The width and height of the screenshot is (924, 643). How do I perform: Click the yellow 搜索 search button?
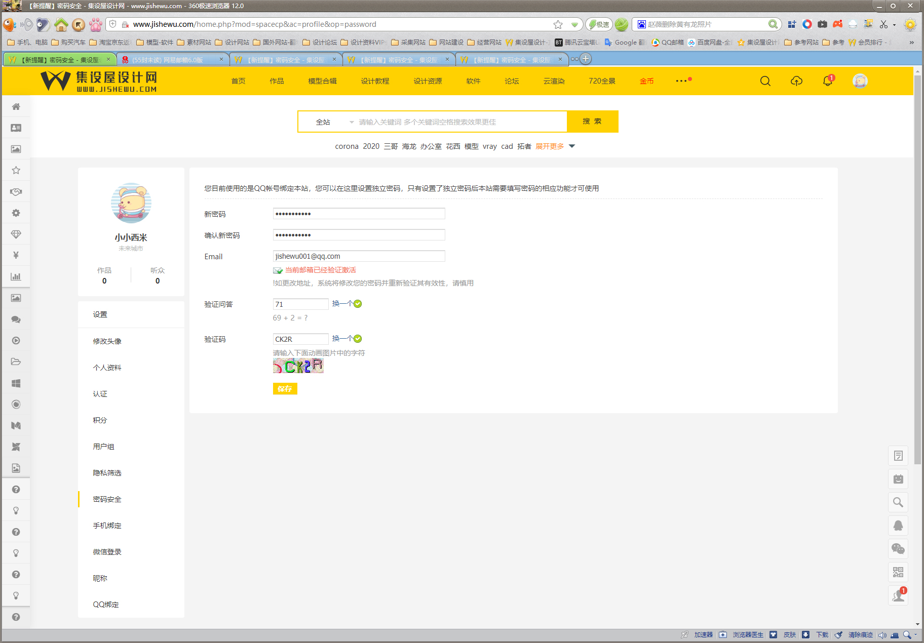[x=592, y=122]
